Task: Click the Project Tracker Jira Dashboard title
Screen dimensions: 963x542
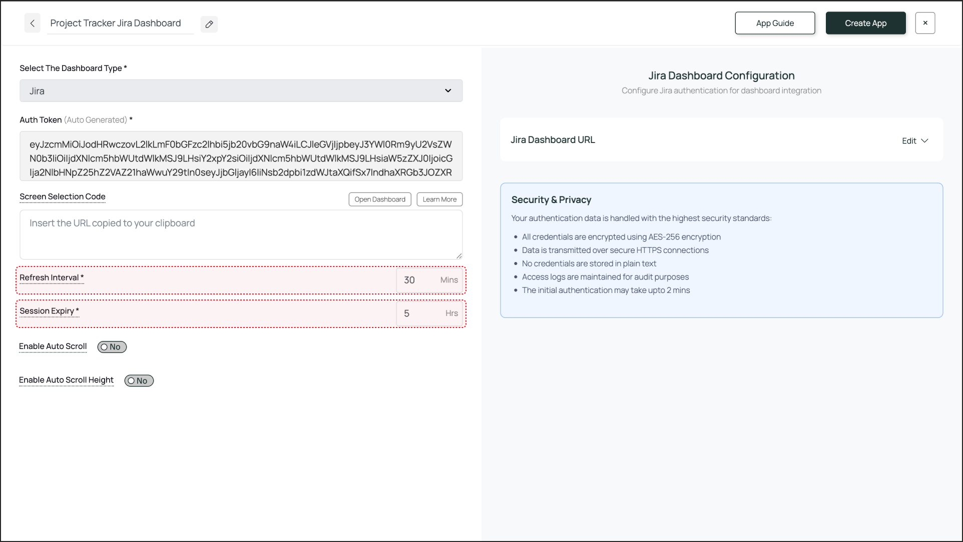Action: coord(115,23)
